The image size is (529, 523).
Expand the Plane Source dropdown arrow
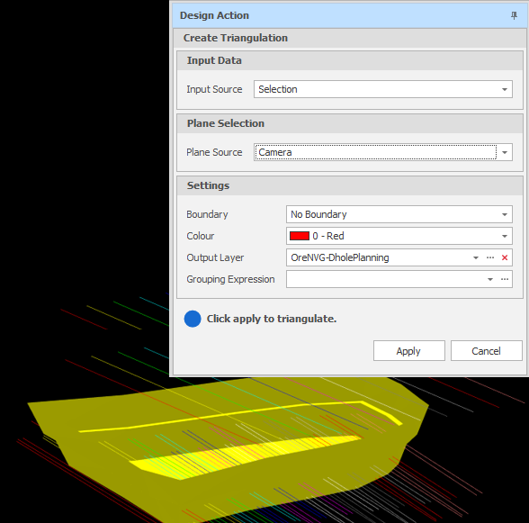pos(505,152)
